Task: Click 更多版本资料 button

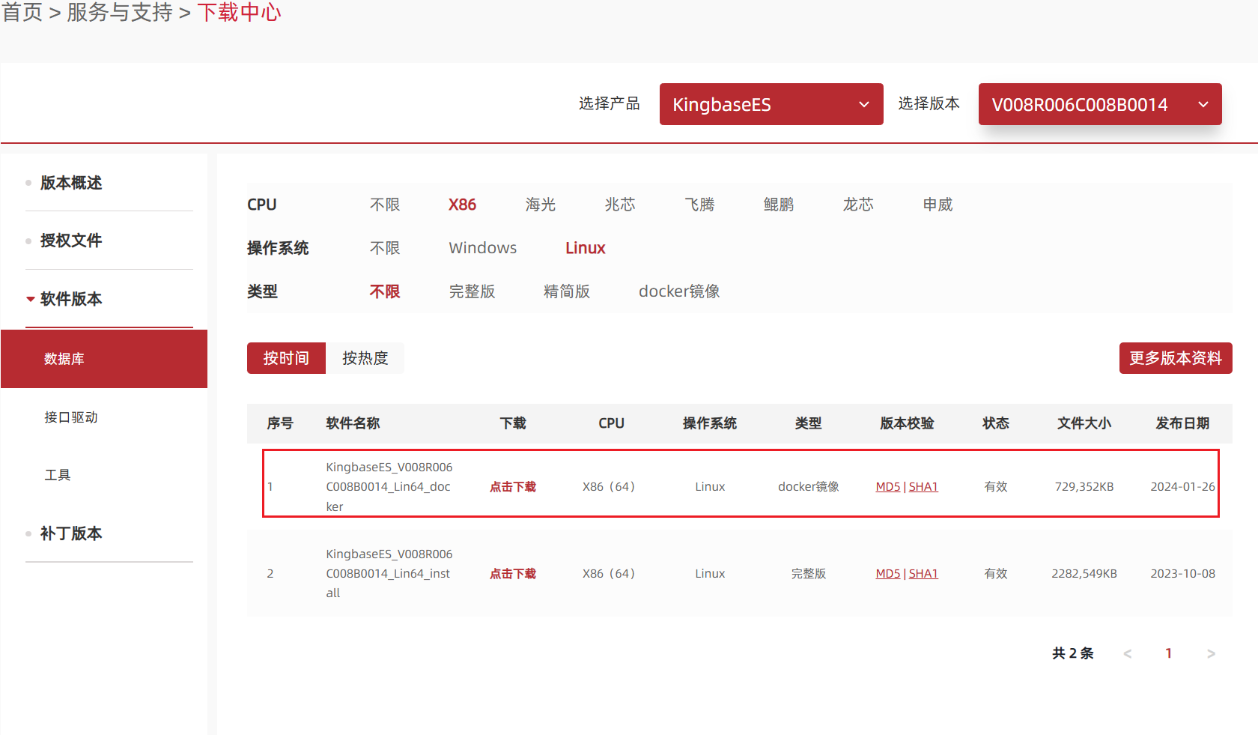Action: point(1176,358)
